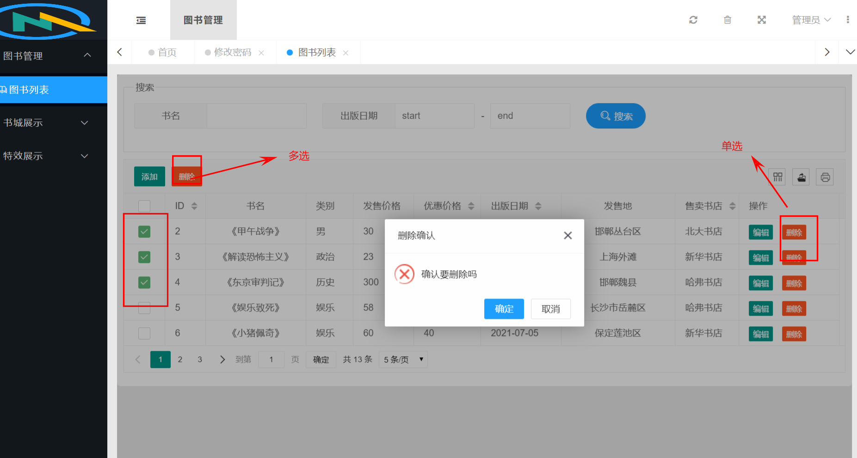Uncheck the checkbox for book ID 3
The height and width of the screenshot is (458, 857).
(x=144, y=257)
